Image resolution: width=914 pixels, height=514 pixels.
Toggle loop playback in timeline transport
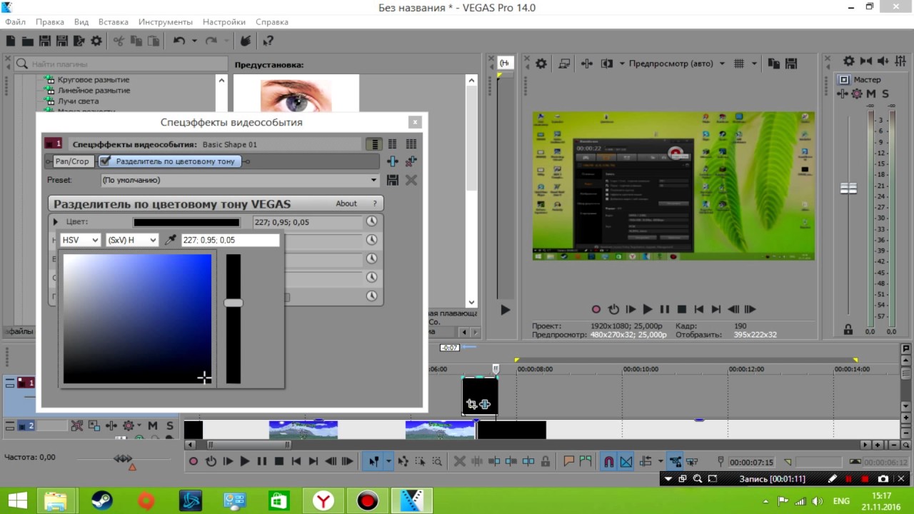pyautogui.click(x=211, y=461)
